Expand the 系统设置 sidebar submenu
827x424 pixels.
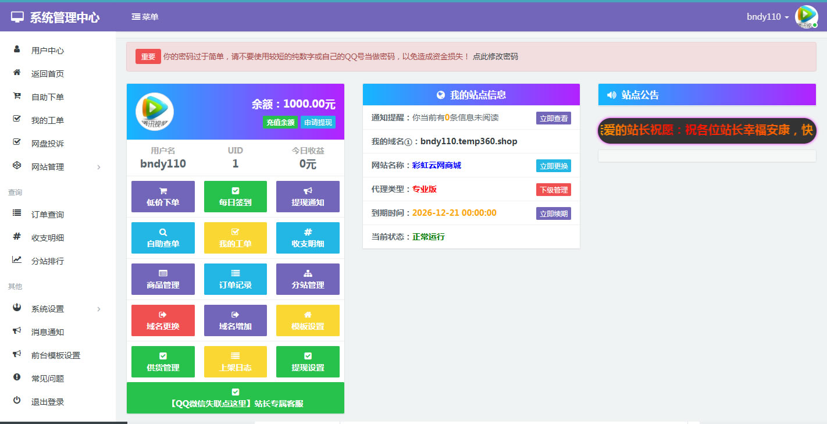pyautogui.click(x=57, y=309)
